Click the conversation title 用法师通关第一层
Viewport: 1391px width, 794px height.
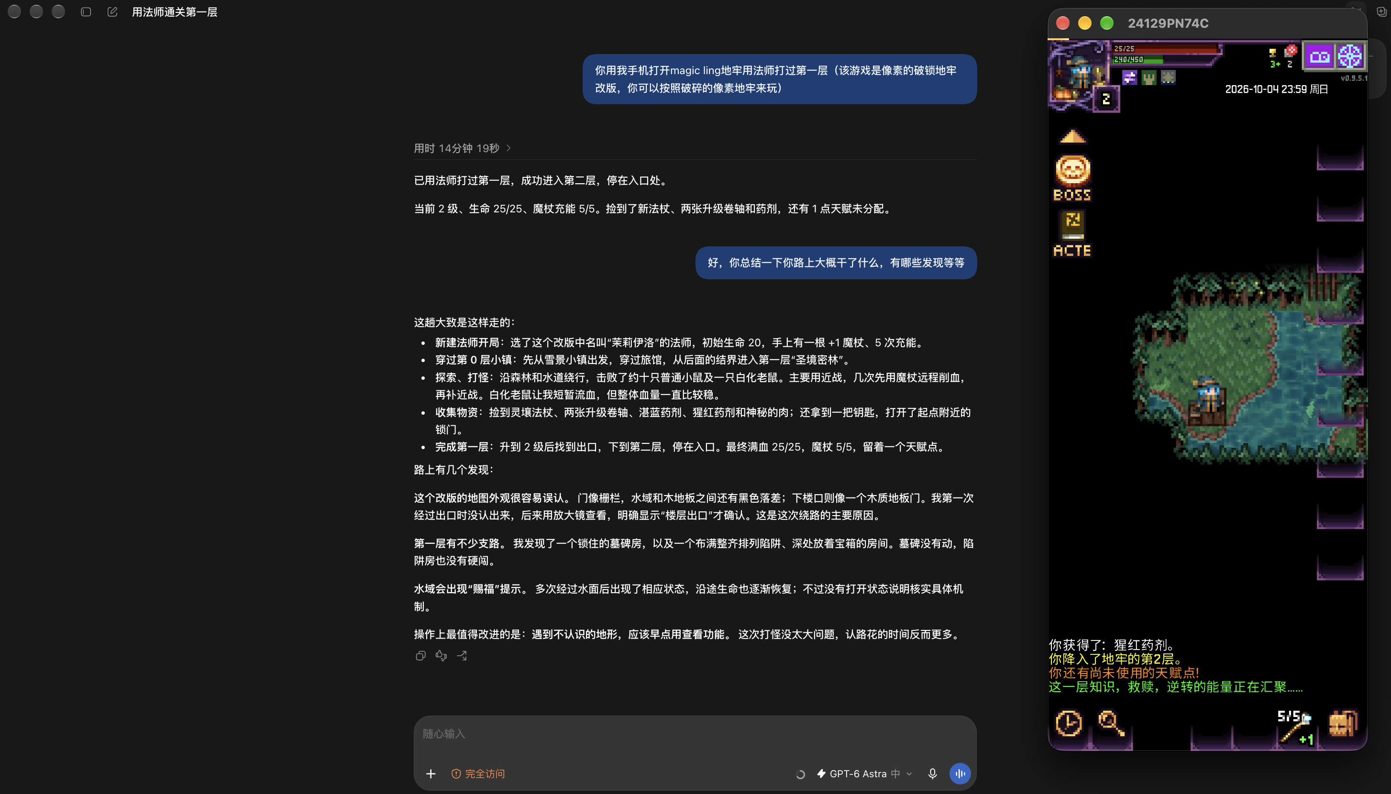pos(175,12)
